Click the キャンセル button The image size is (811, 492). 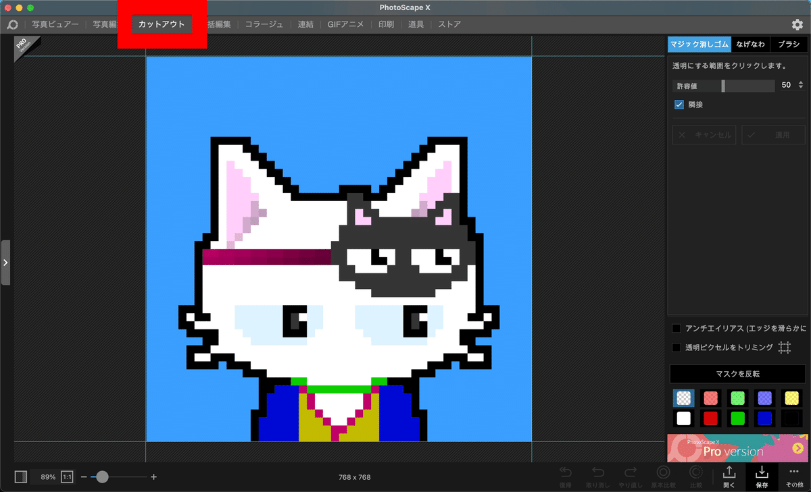tap(704, 135)
